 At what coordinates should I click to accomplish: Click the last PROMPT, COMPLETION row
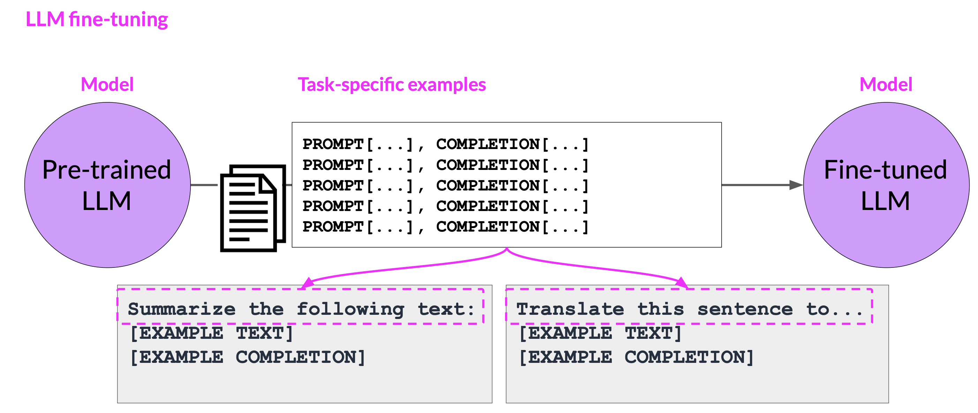pyautogui.click(x=445, y=227)
